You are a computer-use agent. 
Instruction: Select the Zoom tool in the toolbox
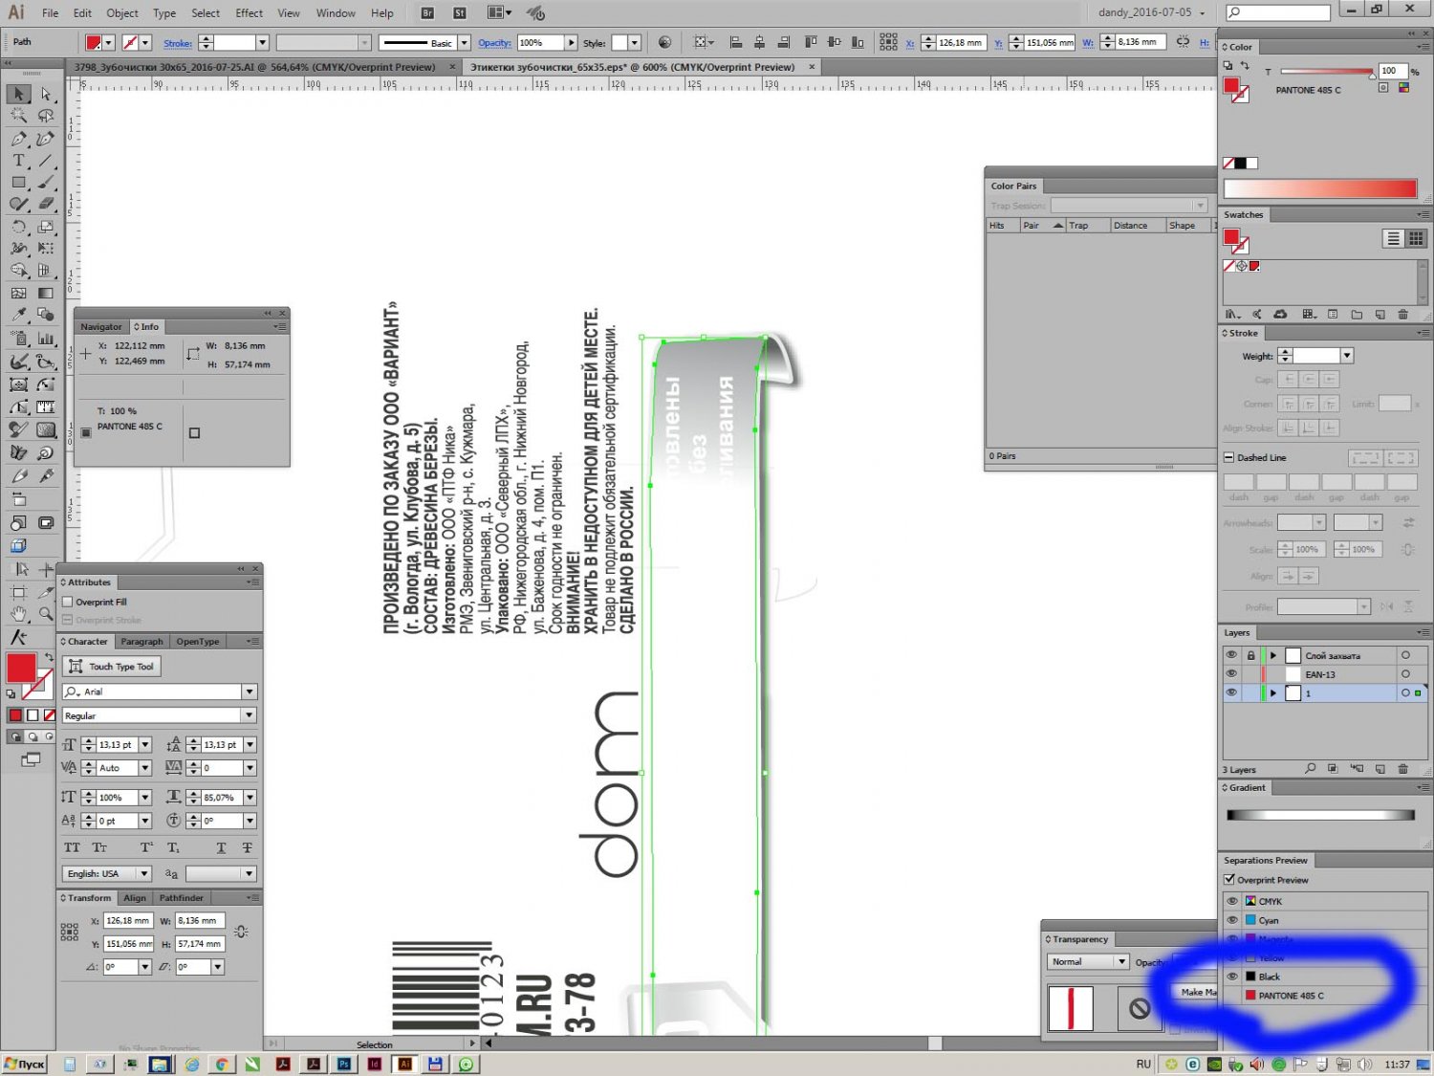[45, 614]
